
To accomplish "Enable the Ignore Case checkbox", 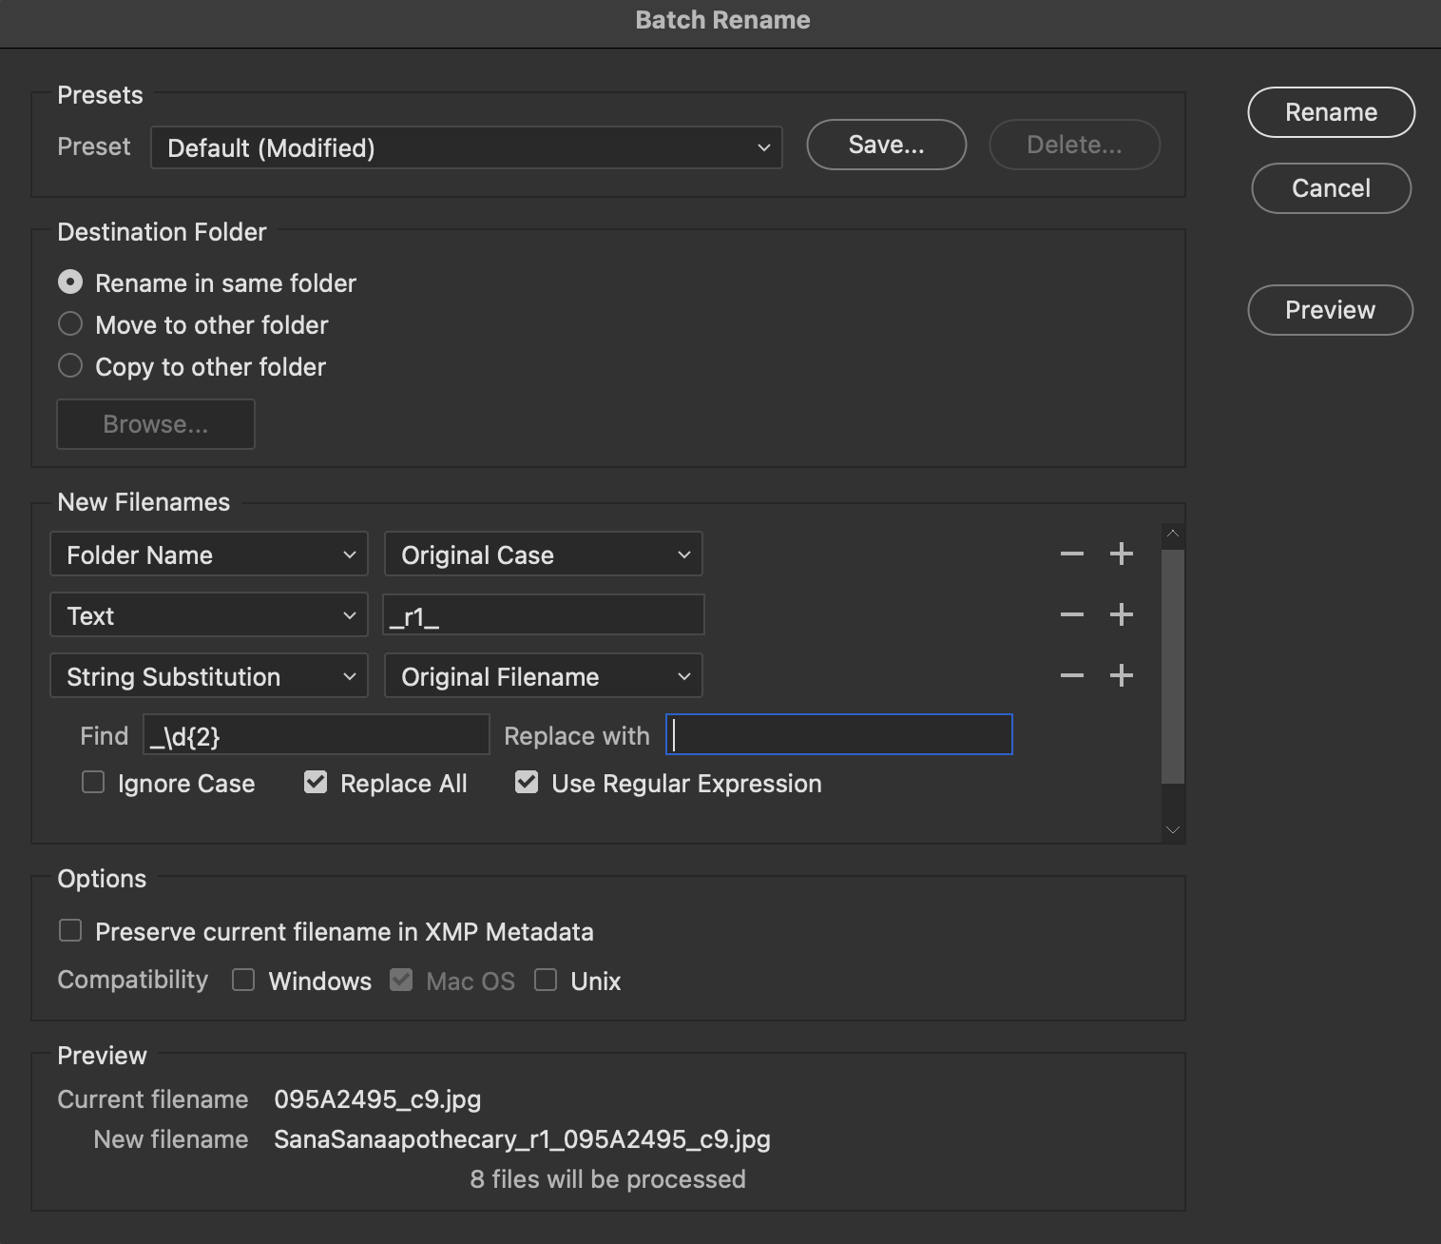I will pyautogui.click(x=92, y=782).
